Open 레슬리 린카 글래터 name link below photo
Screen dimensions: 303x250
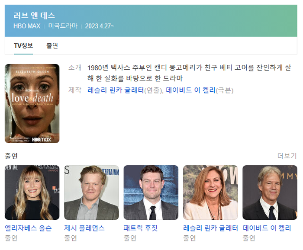click(x=210, y=228)
